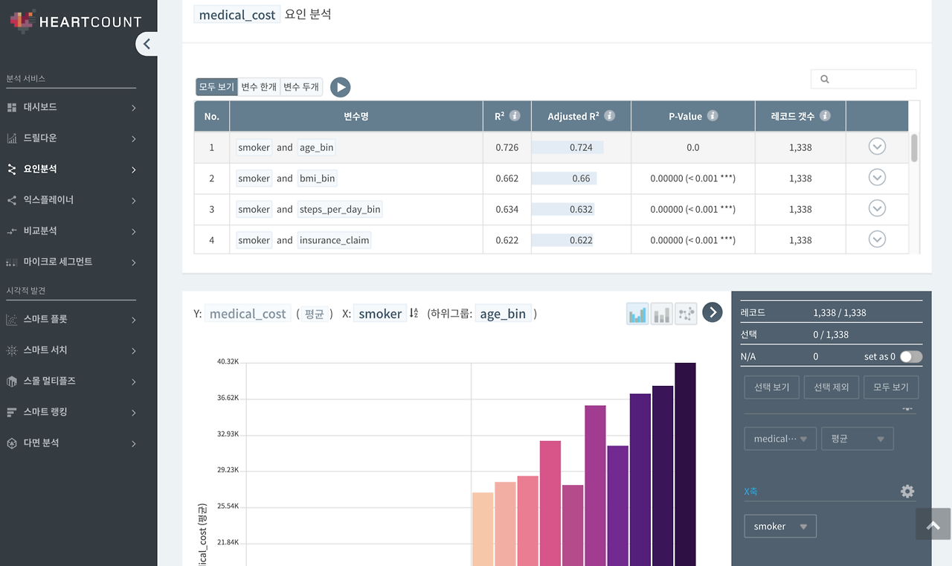Click the 선택 보기 button

pos(772,387)
